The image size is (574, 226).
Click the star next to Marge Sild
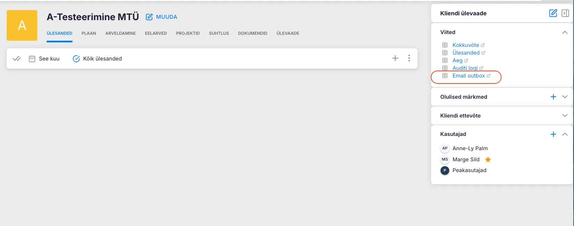click(x=488, y=160)
